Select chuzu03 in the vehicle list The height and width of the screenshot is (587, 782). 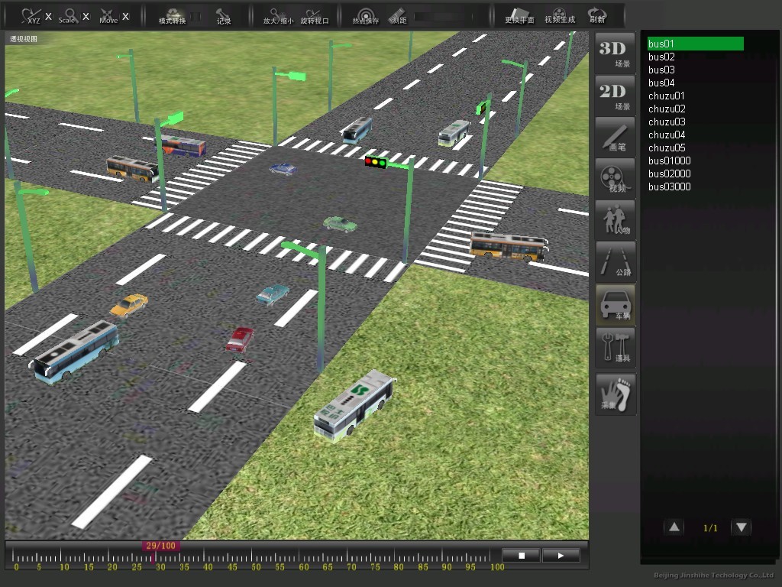(667, 122)
